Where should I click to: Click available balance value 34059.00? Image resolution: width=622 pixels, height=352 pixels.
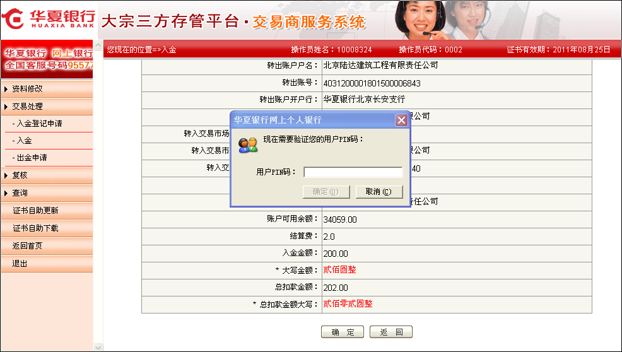[340, 220]
